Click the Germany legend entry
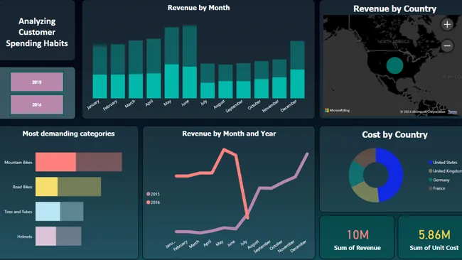The width and height of the screenshot is (462, 260). click(x=439, y=180)
